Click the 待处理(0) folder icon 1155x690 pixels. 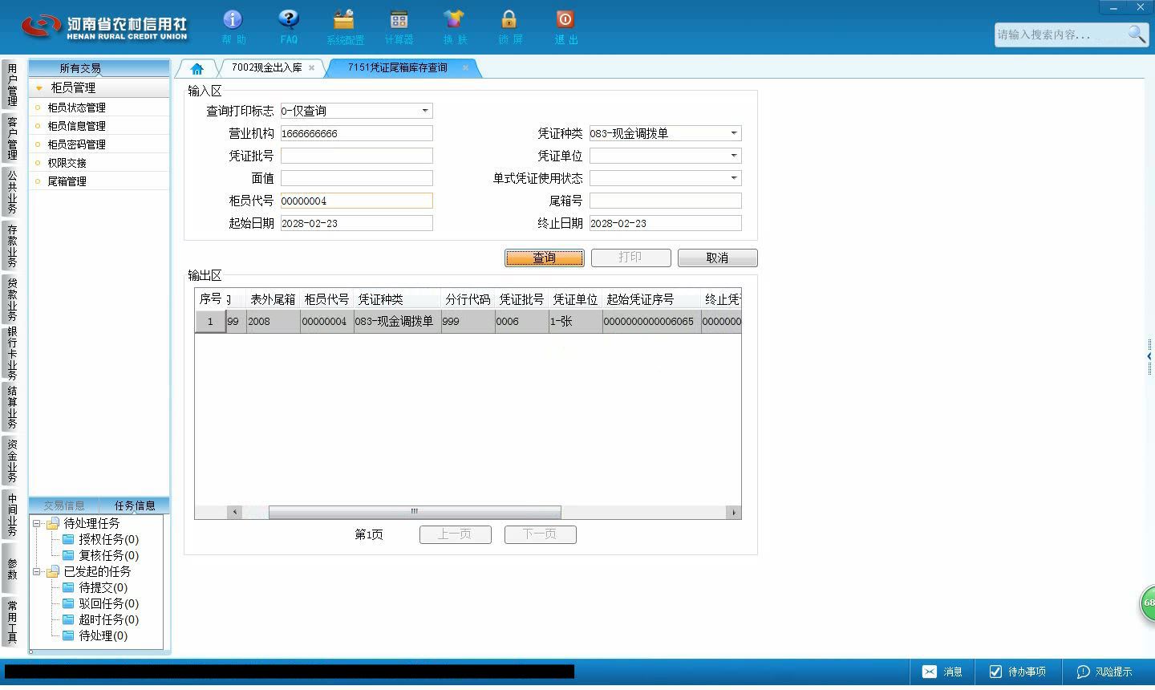point(68,635)
